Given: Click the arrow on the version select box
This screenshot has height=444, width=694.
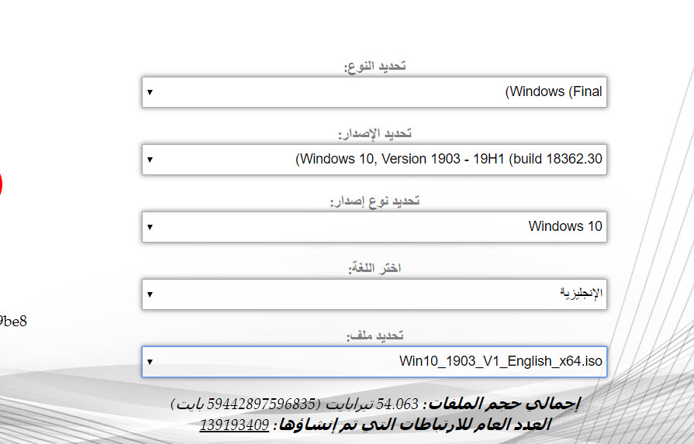Looking at the screenshot, I should [150, 160].
